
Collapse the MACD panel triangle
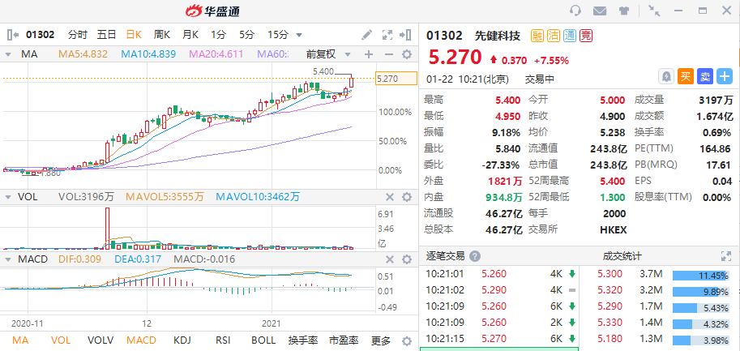coord(8,259)
